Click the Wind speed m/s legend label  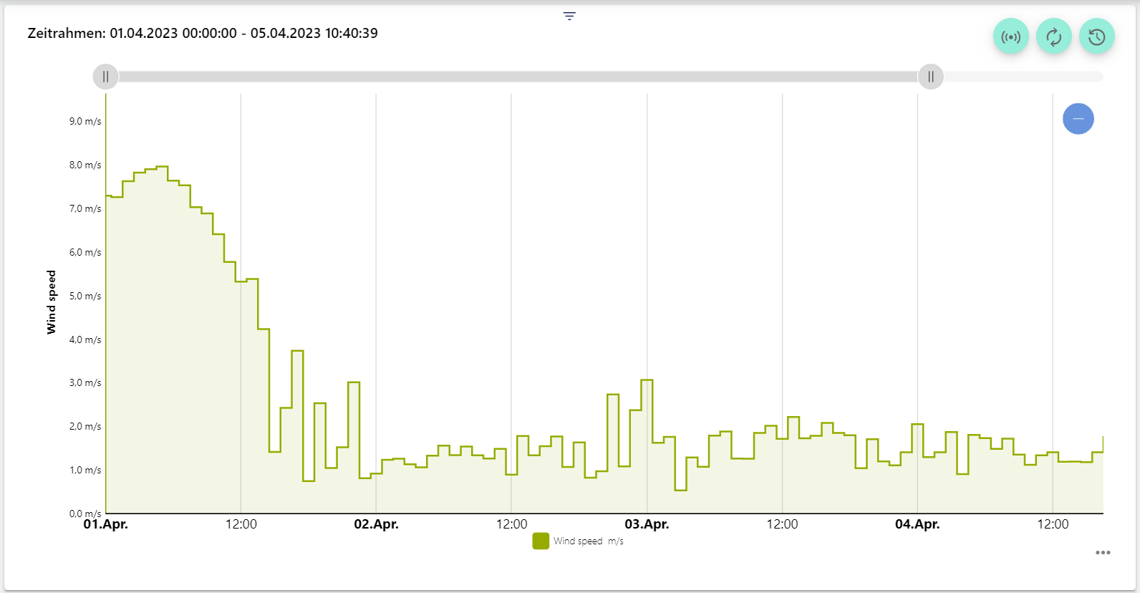click(588, 541)
